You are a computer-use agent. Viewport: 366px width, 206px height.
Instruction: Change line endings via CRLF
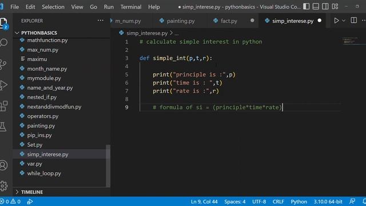click(x=279, y=201)
